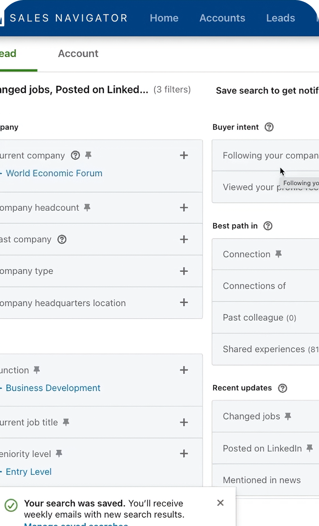The image size is (319, 526).
Task: Click the Buyer intent section heading
Action: [x=235, y=127]
